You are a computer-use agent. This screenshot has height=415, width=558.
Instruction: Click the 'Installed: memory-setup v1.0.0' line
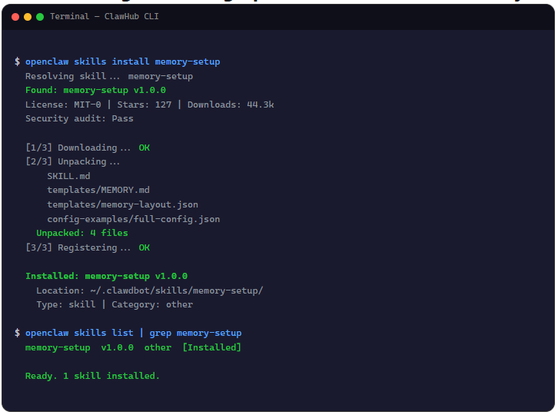pos(106,276)
